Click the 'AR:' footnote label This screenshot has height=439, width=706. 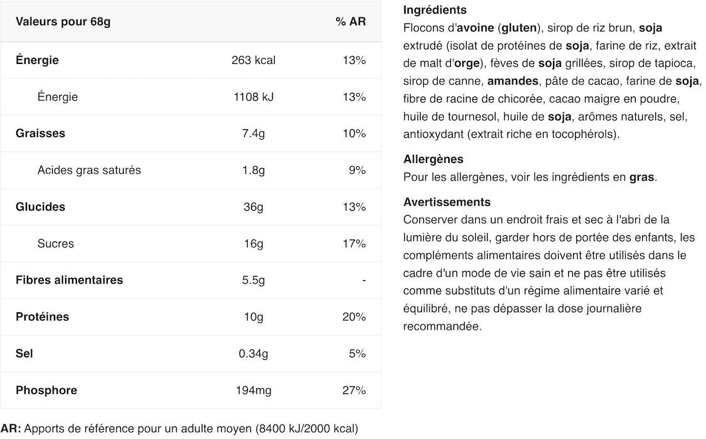pos(11,428)
